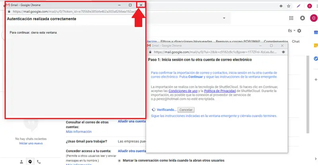
Task: Open the Condiciones de uso link
Action: click(183, 91)
